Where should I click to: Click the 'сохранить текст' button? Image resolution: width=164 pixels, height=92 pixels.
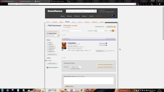[x=69, y=86]
